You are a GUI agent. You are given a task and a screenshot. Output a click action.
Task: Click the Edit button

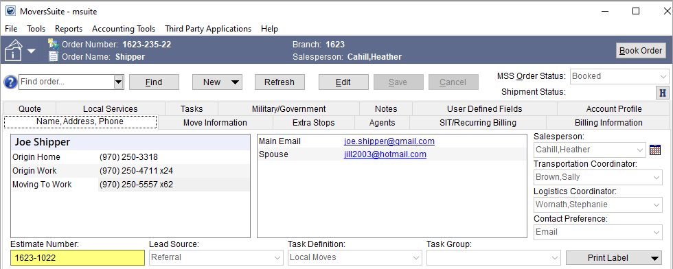pyautogui.click(x=343, y=82)
